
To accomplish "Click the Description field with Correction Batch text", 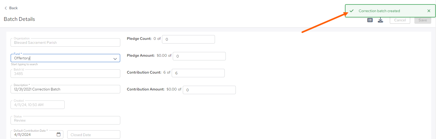I will (65, 89).
